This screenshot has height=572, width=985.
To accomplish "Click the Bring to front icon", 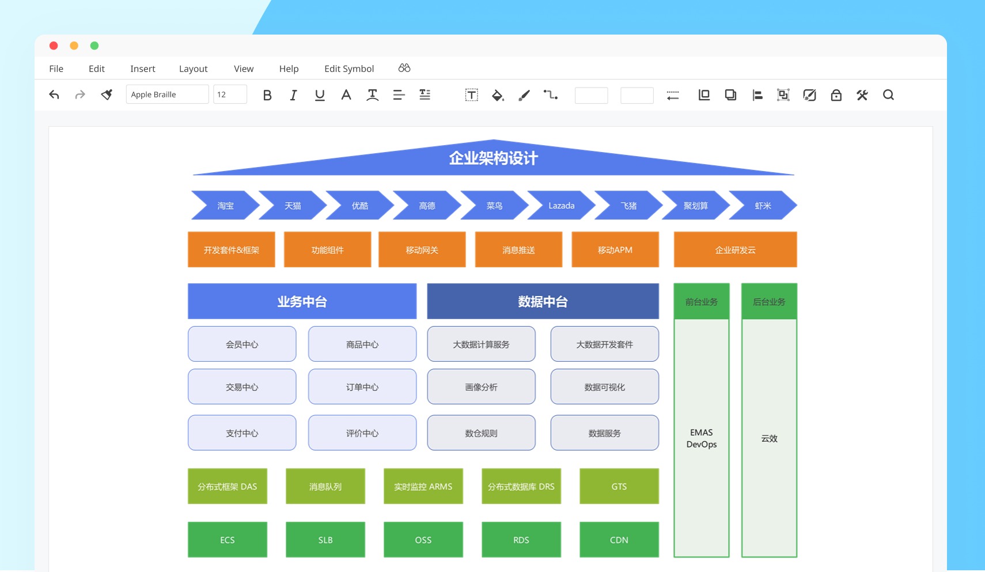I will 704,95.
